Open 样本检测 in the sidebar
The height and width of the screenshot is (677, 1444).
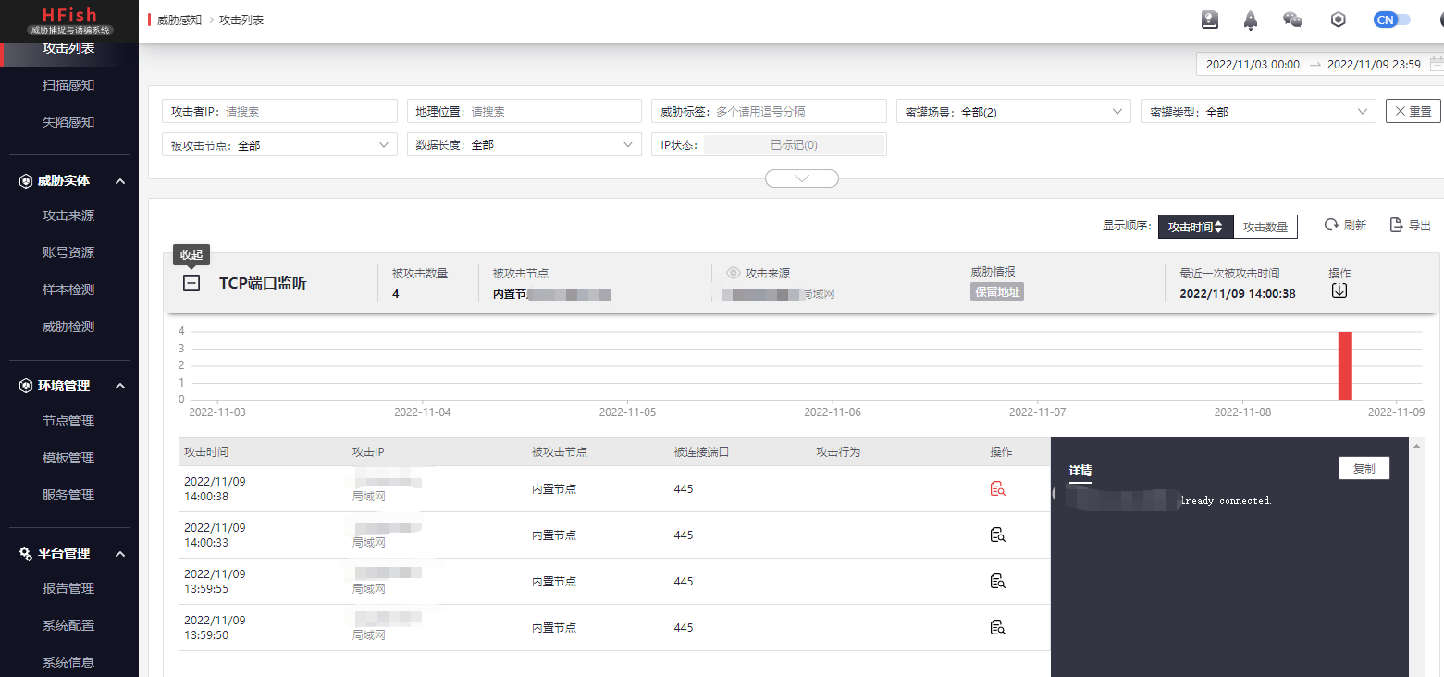point(68,289)
